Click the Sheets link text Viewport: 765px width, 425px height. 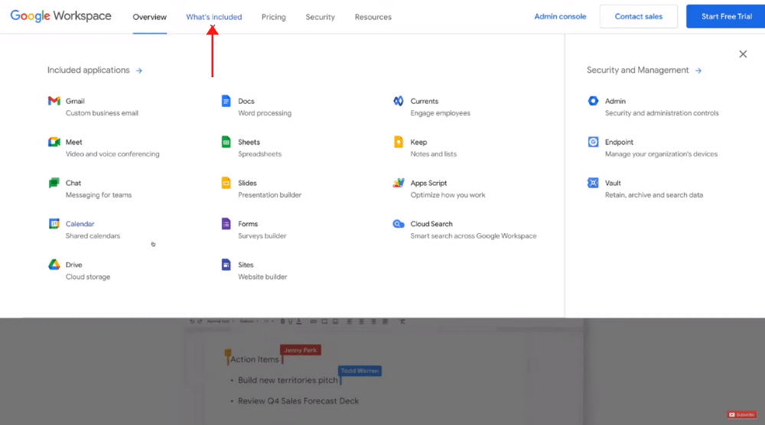point(249,142)
